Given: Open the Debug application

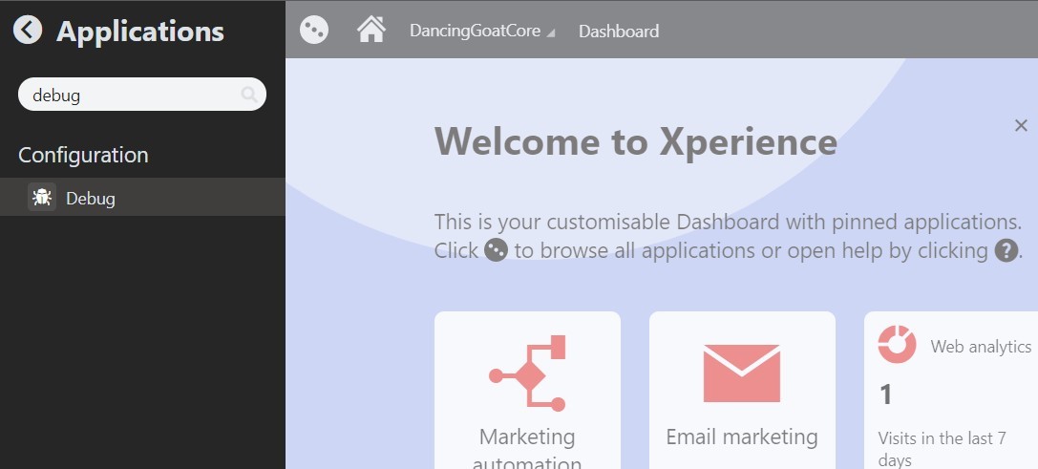Looking at the screenshot, I should point(142,198).
